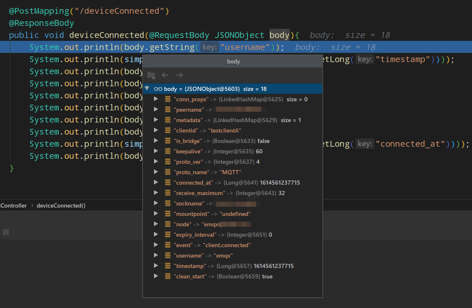Expand the "timestamp" entry arrow
Screen dimensions: 472x308
tap(156, 265)
